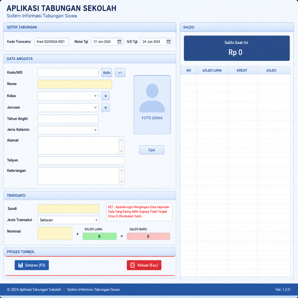The image size is (298, 298).
Task: Click the plus button beside Jurusan
Action: pos(105,108)
